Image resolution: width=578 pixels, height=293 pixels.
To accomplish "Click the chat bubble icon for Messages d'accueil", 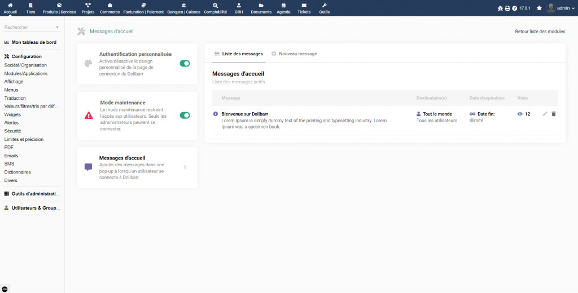I will [x=88, y=167].
